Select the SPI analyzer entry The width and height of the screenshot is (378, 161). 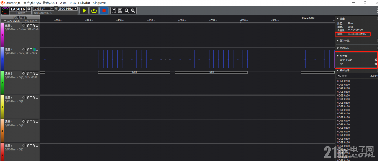341,64
